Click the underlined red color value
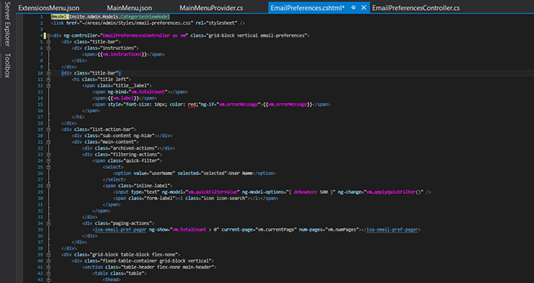 191,105
